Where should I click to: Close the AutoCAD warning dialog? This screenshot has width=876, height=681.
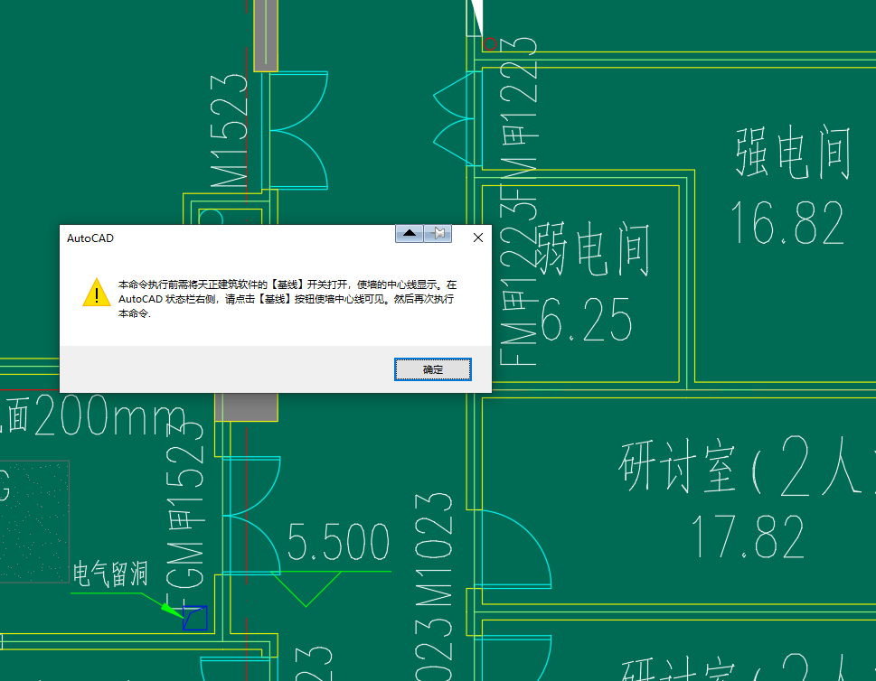click(x=478, y=238)
